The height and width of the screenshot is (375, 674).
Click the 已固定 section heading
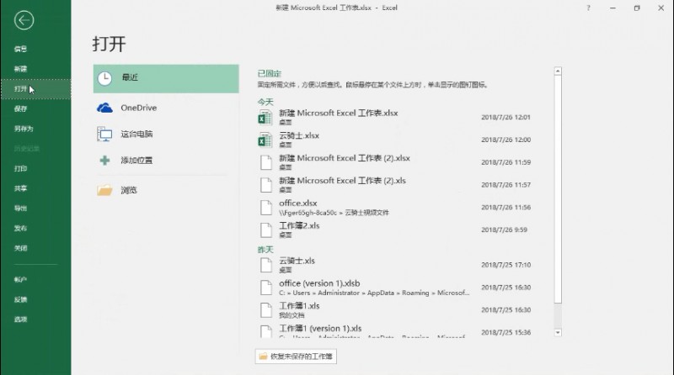coord(270,74)
